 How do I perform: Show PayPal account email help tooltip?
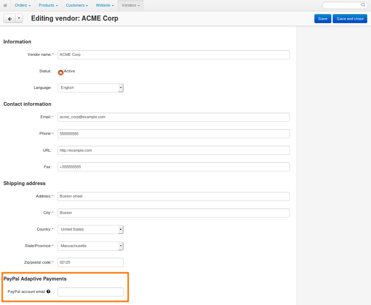click(x=49, y=292)
